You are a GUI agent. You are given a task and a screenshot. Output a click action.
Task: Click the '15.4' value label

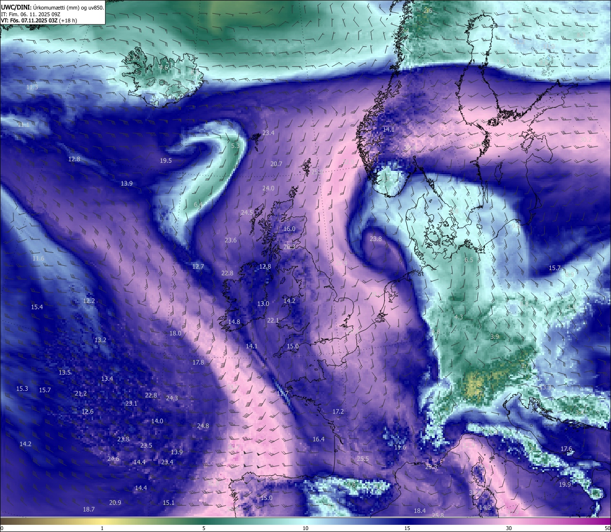click(37, 307)
